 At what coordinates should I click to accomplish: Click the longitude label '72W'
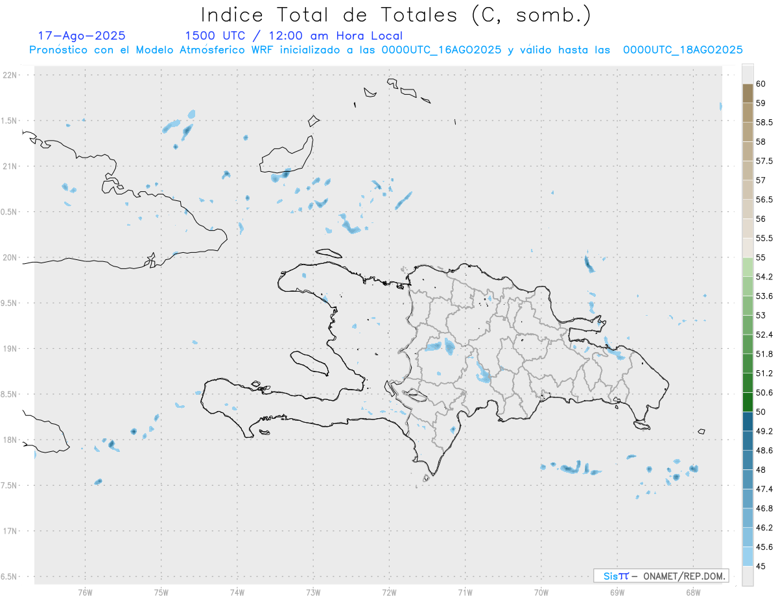click(389, 593)
